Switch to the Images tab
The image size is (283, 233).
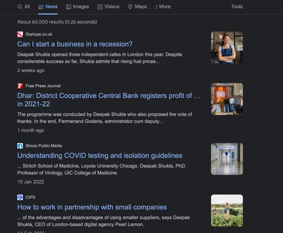tap(78, 7)
